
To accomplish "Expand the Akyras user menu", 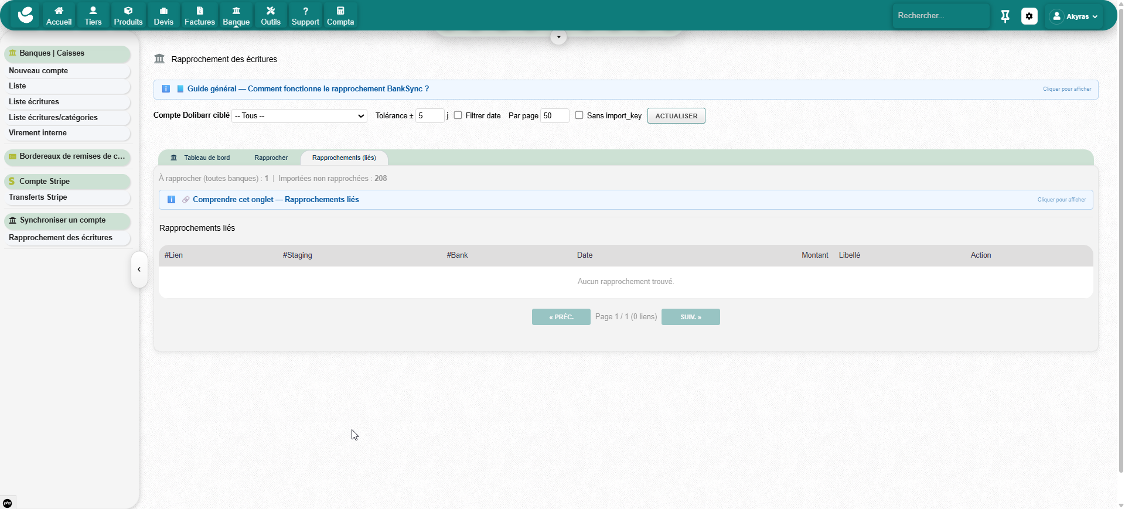I will click(1075, 16).
